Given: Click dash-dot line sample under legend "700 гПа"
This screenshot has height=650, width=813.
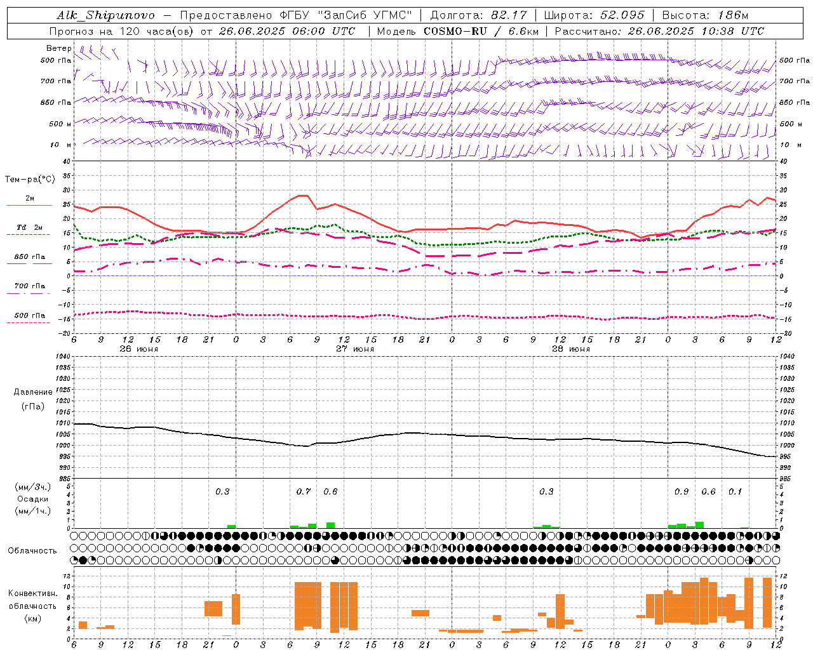Looking at the screenshot, I should [x=29, y=293].
